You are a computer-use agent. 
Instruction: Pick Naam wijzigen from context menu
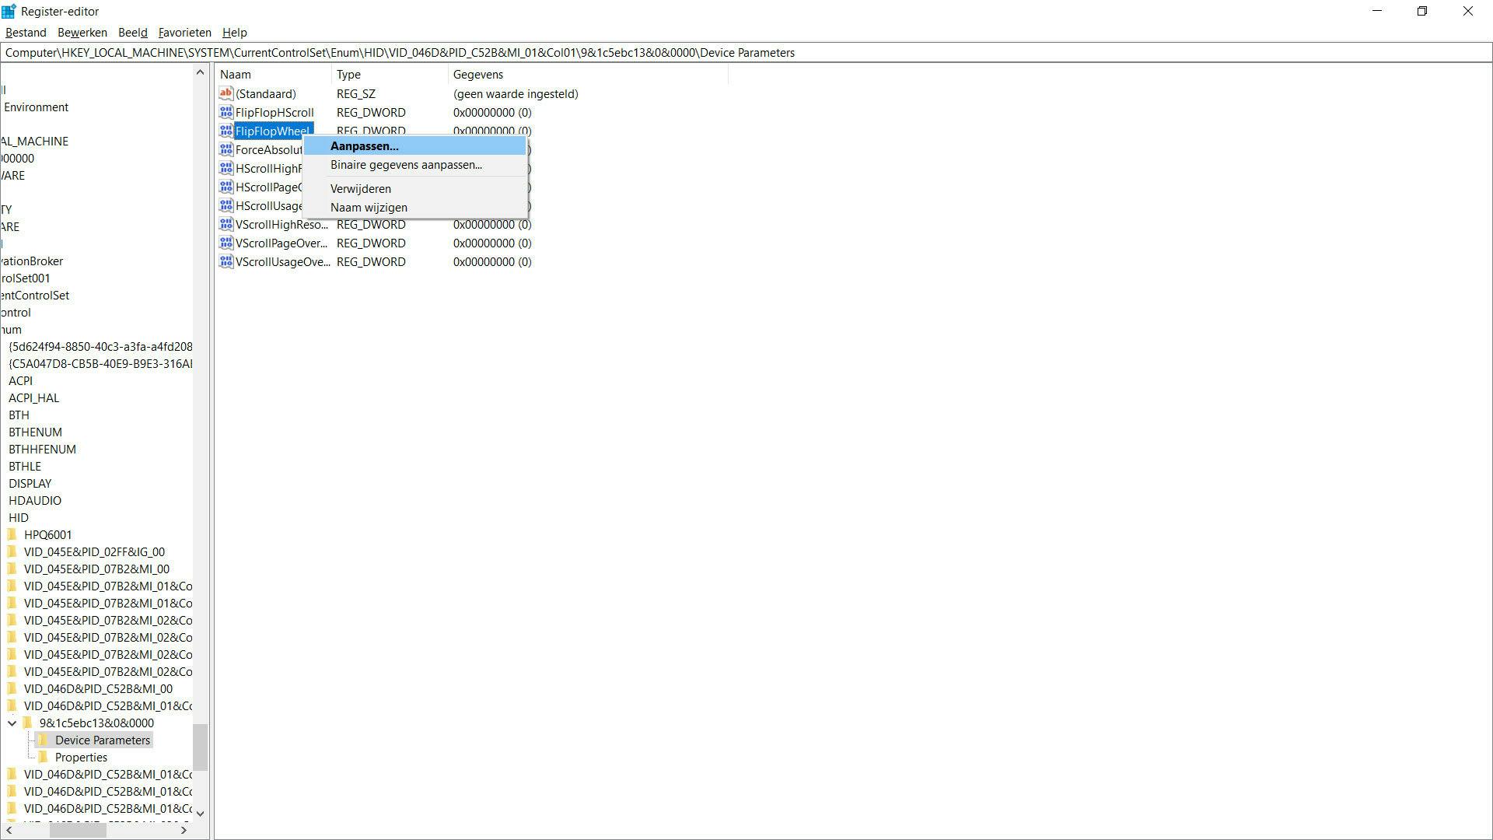coord(369,208)
